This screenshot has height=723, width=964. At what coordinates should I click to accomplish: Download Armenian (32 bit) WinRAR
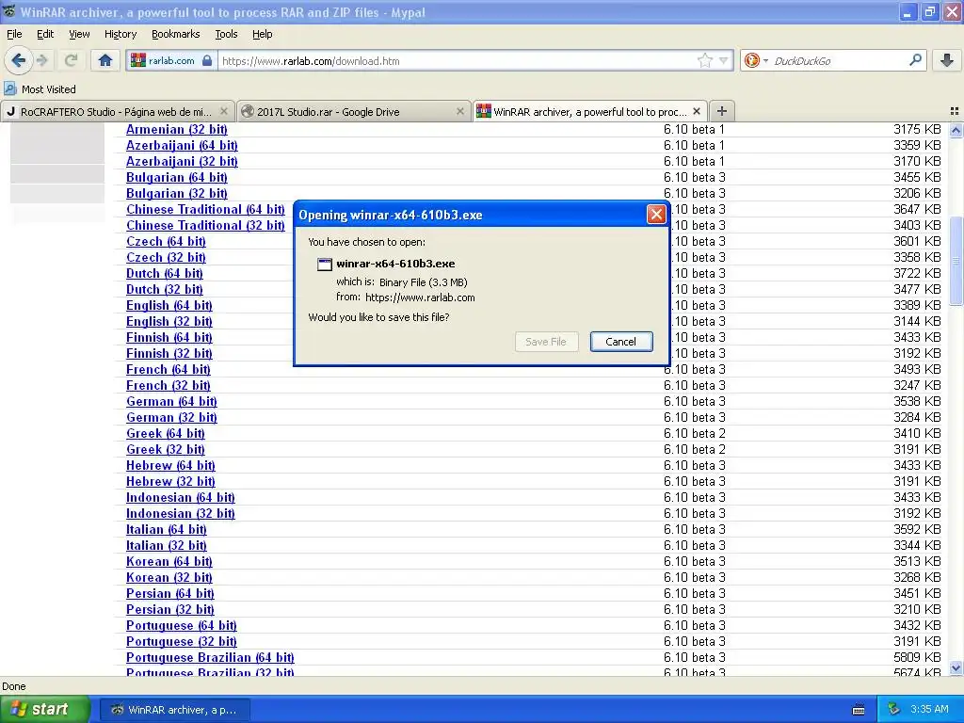point(176,130)
